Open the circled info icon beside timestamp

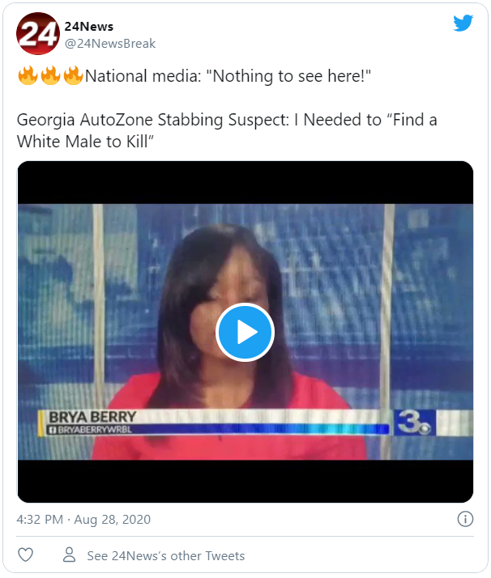(x=465, y=519)
